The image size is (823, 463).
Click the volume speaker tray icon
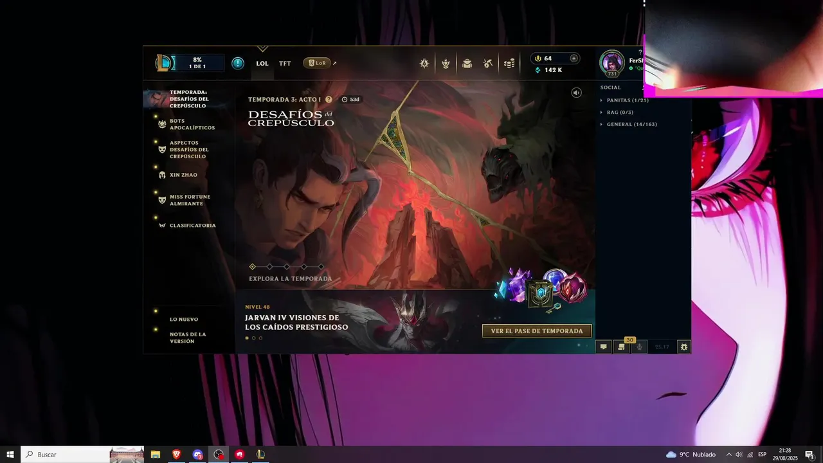(x=739, y=455)
